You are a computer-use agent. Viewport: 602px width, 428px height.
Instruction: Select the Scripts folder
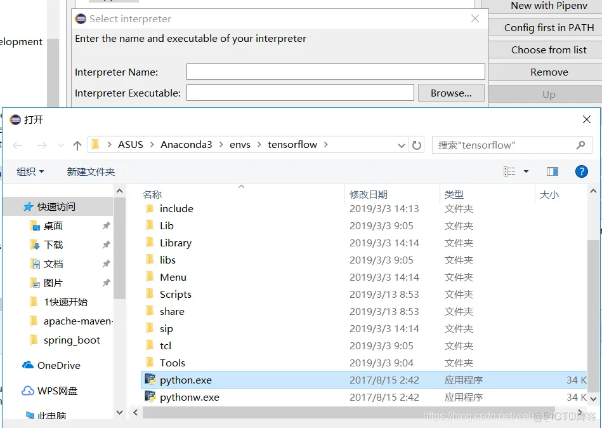(x=176, y=295)
